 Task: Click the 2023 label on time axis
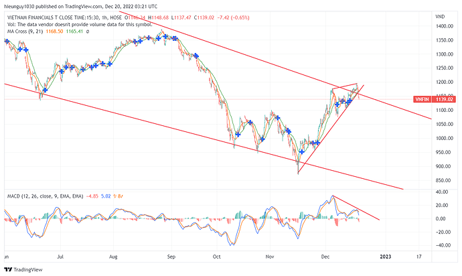click(x=386, y=257)
